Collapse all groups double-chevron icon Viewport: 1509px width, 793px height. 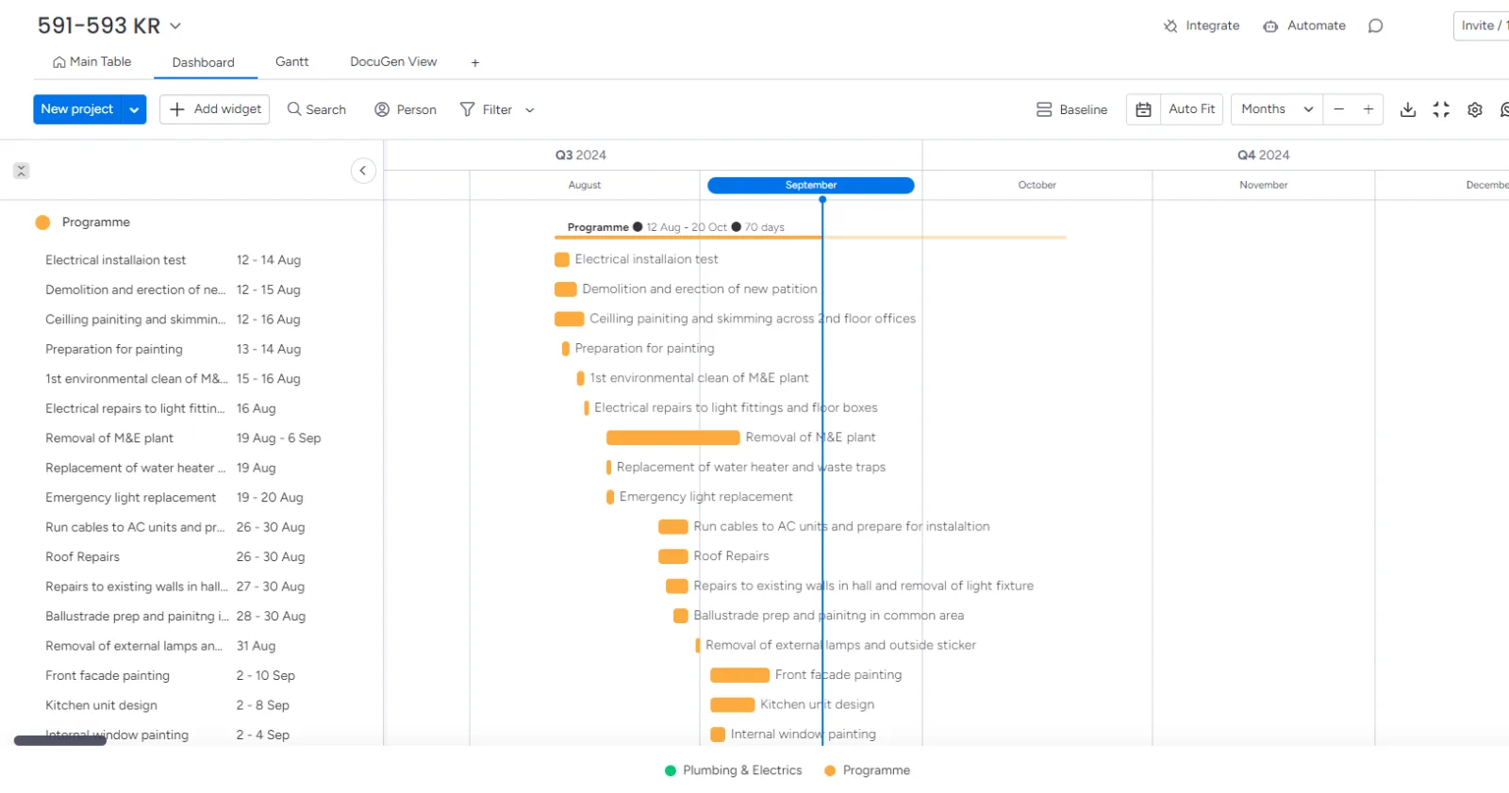21,171
